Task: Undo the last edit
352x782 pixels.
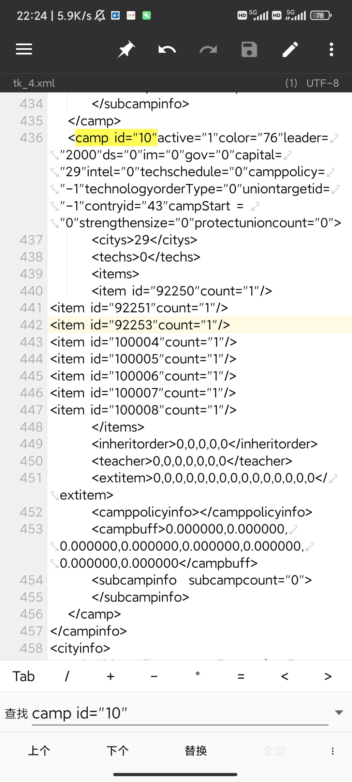Action: 167,50
